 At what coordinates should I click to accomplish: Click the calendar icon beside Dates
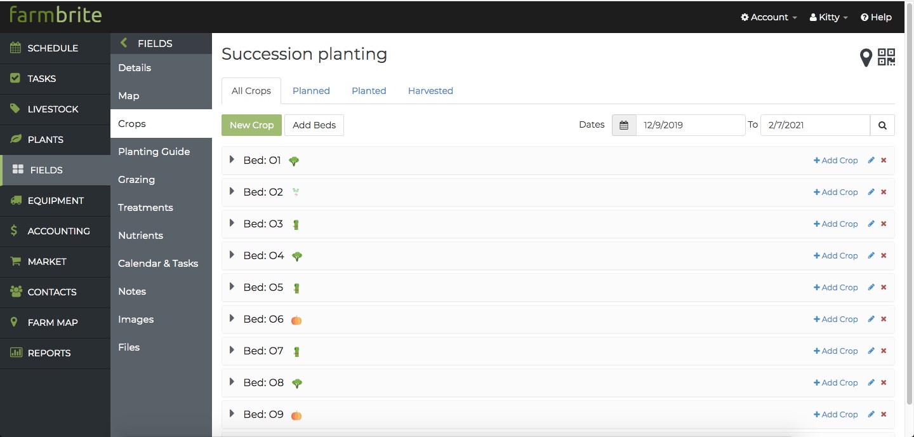click(x=624, y=125)
